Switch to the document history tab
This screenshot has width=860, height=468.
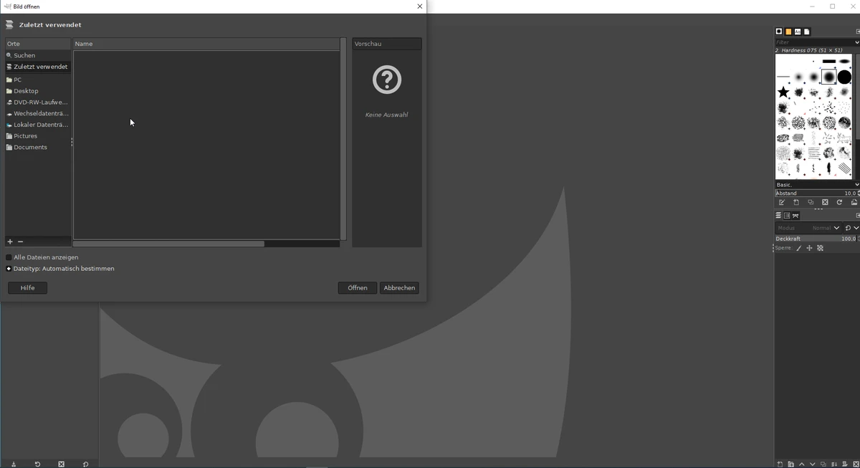click(806, 32)
